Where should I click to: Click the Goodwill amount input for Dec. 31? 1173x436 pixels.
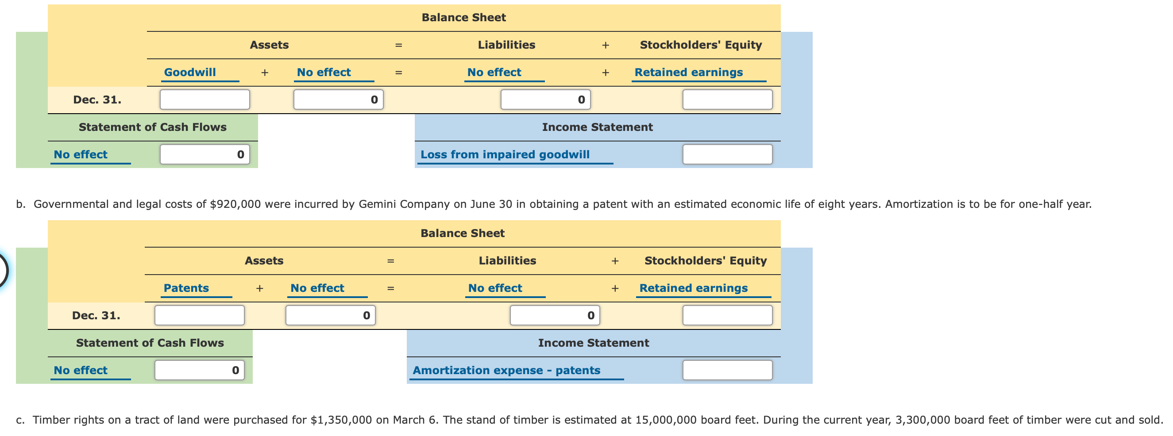click(x=205, y=99)
